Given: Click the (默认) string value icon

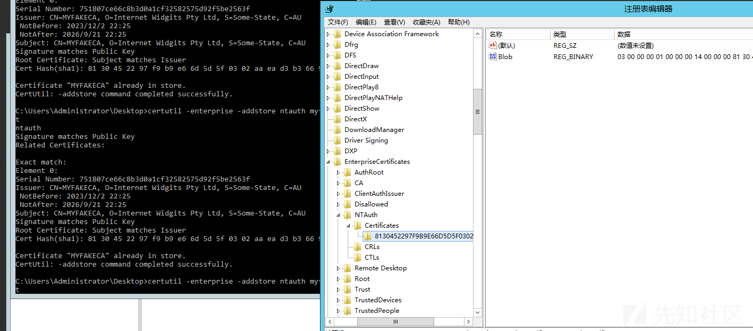Looking at the screenshot, I should [x=493, y=45].
